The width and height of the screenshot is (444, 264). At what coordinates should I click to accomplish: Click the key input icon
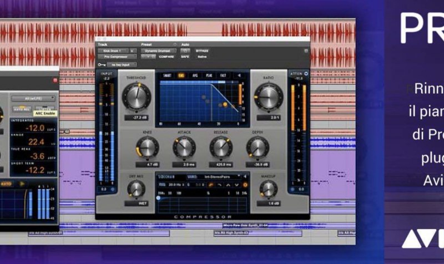[100, 64]
